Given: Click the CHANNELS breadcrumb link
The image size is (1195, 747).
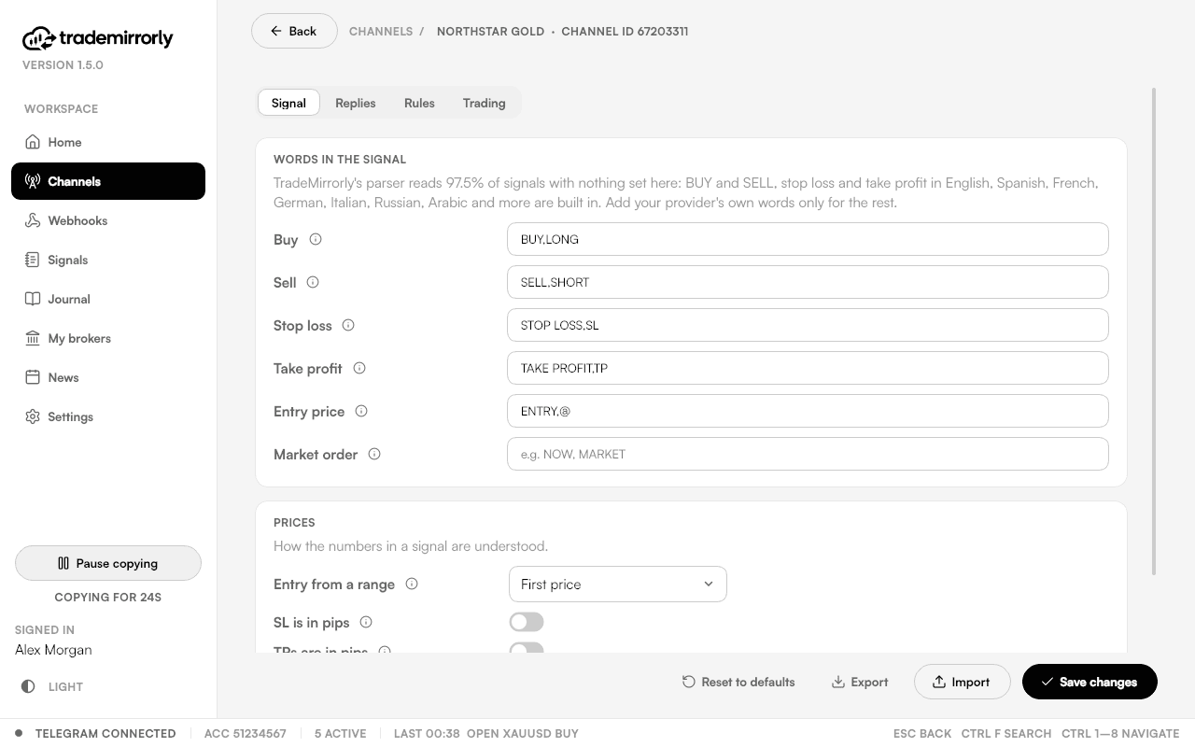Looking at the screenshot, I should pyautogui.click(x=381, y=31).
